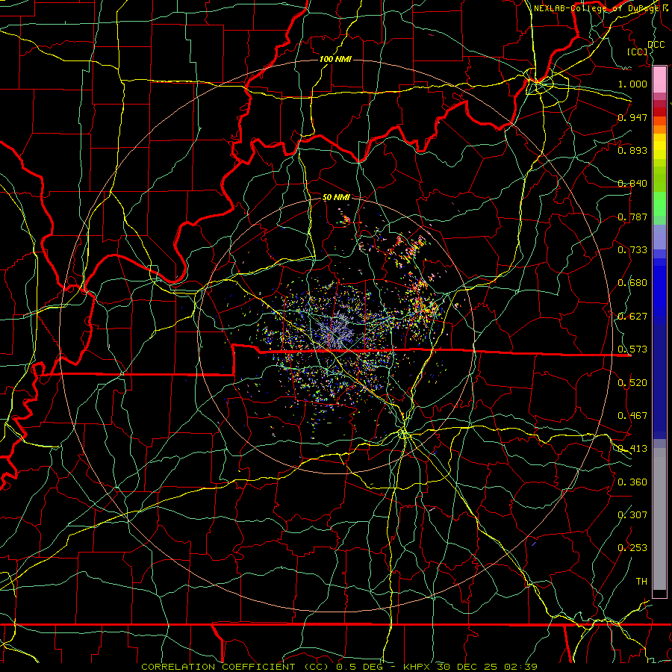The width and height of the screenshot is (672, 672).
Task: Click the 0.467 scale value
Action: [x=632, y=415]
